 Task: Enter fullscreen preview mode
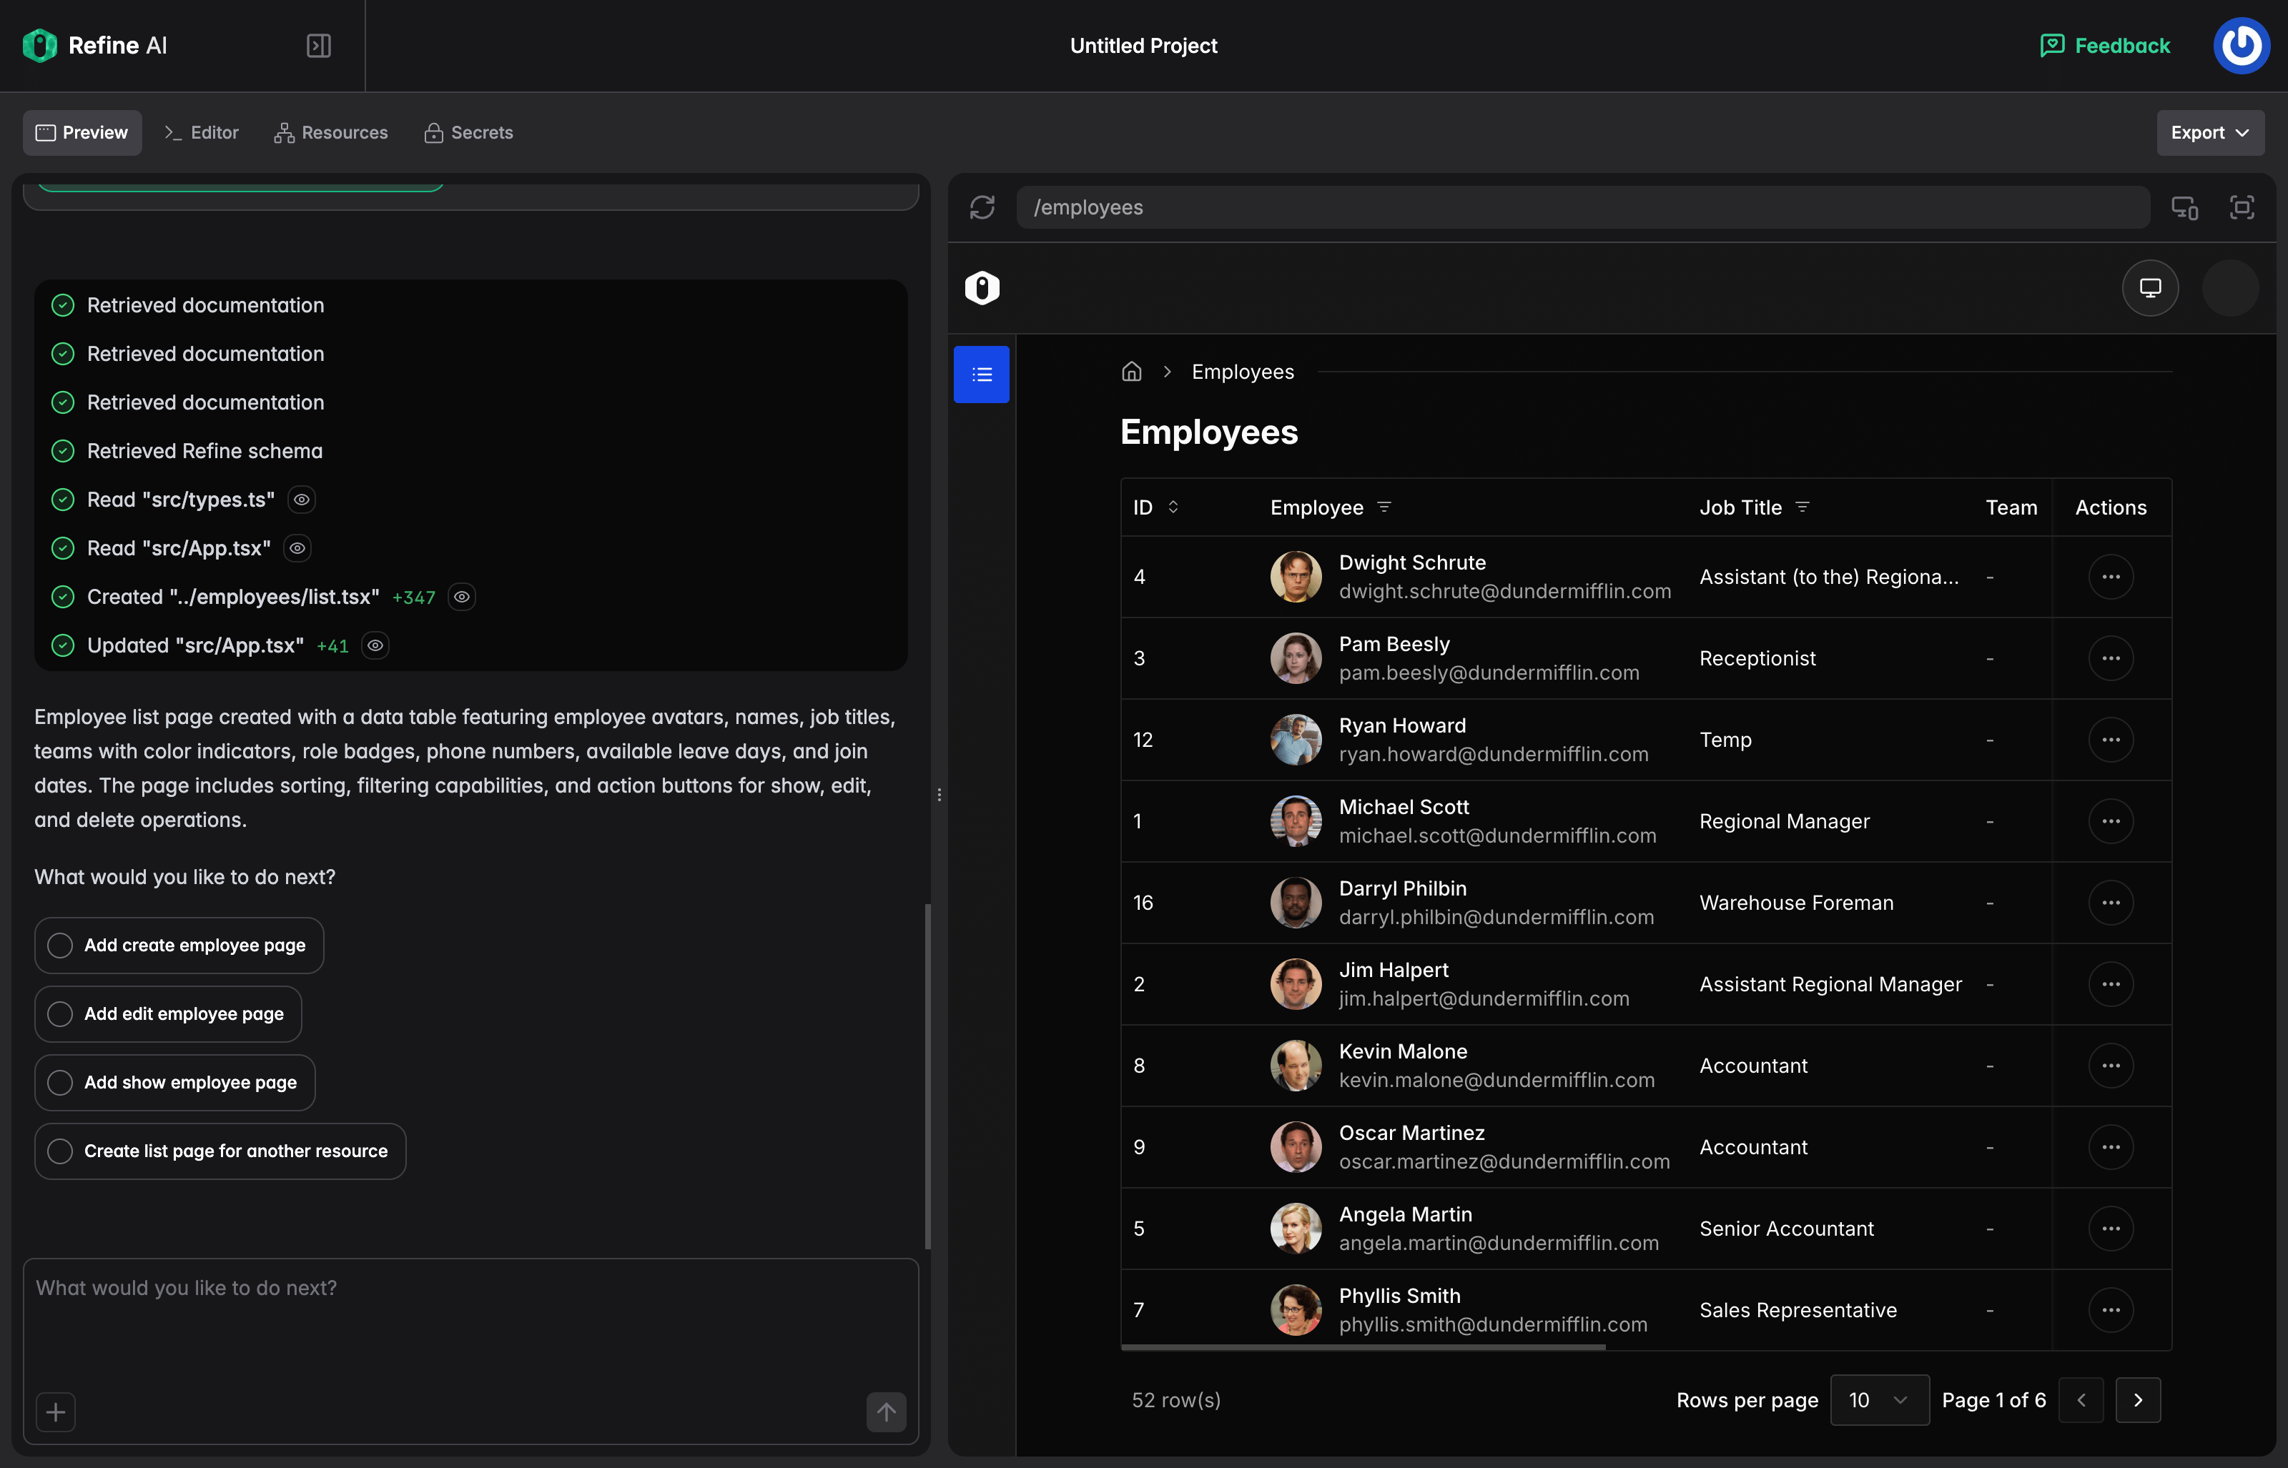pyautogui.click(x=2242, y=207)
